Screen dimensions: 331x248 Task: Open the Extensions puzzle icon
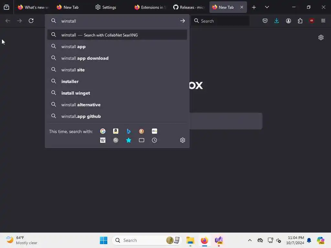[x=300, y=21]
